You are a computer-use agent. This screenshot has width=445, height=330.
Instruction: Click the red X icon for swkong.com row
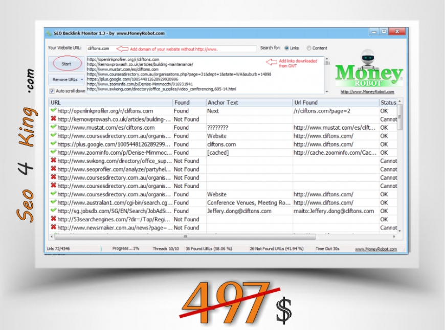tap(53, 160)
